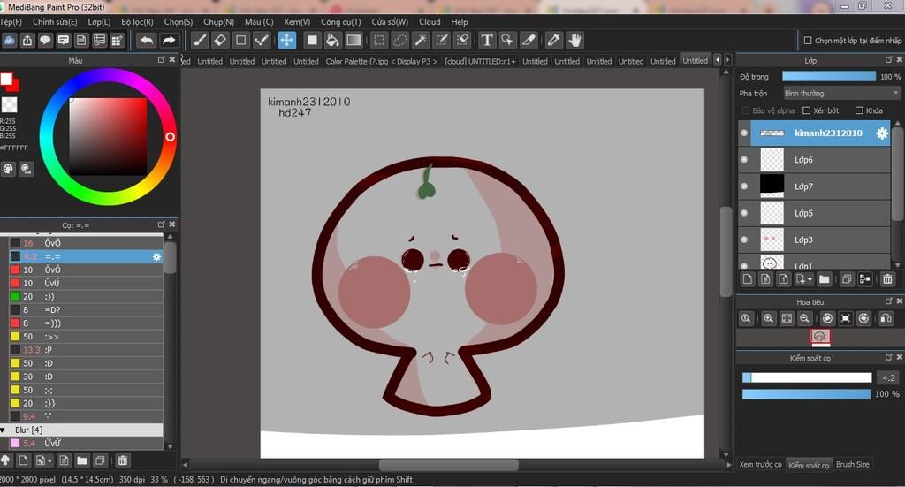
Task: Switch to the [cloud] UNTITLED tab
Action: 480,61
